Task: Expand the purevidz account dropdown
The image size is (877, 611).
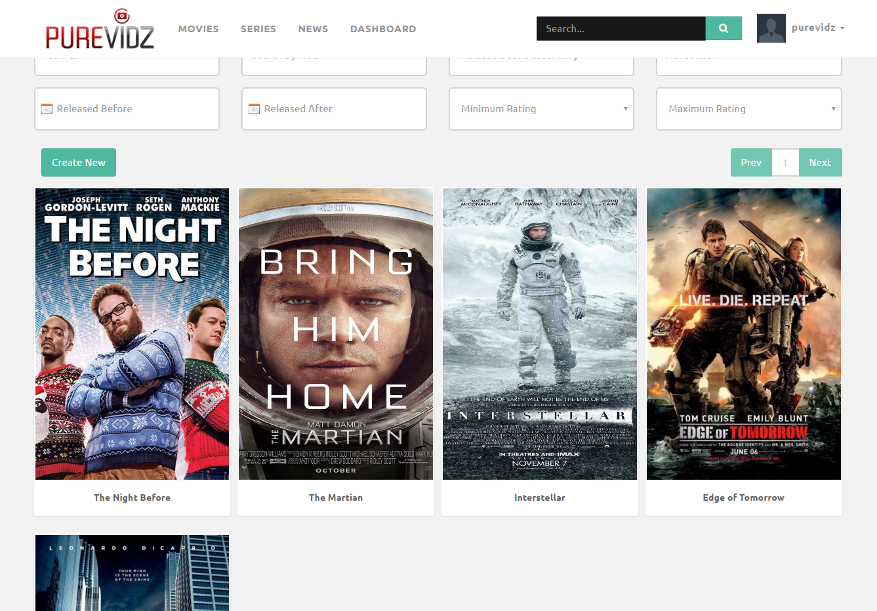Action: pos(818,28)
